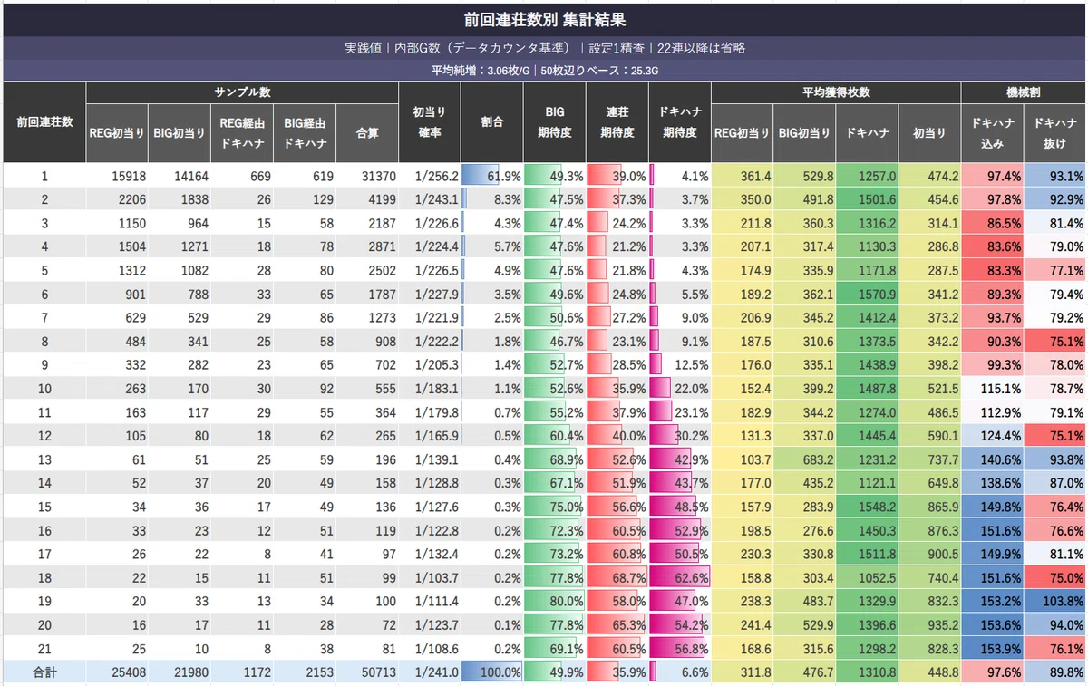Select the 合計 row label
The image size is (1088, 686).
[x=44, y=672]
